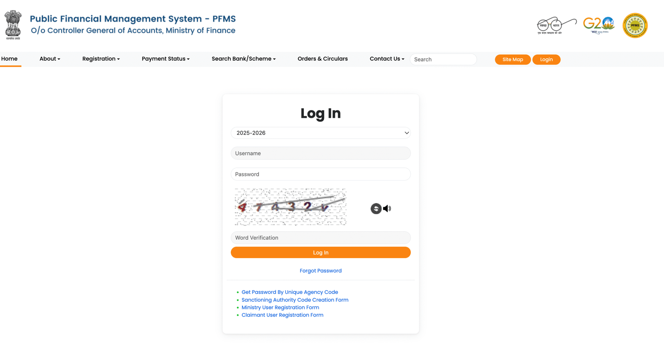The height and width of the screenshot is (362, 664).
Task: Click the Site Map button
Action: coord(513,59)
